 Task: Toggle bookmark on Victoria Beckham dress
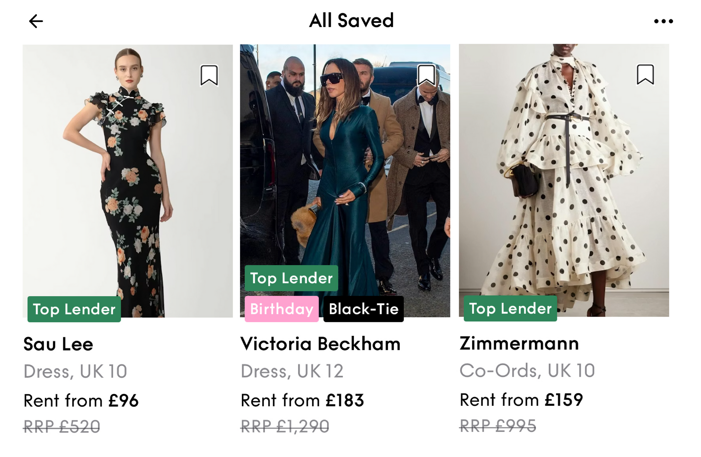pyautogui.click(x=427, y=75)
